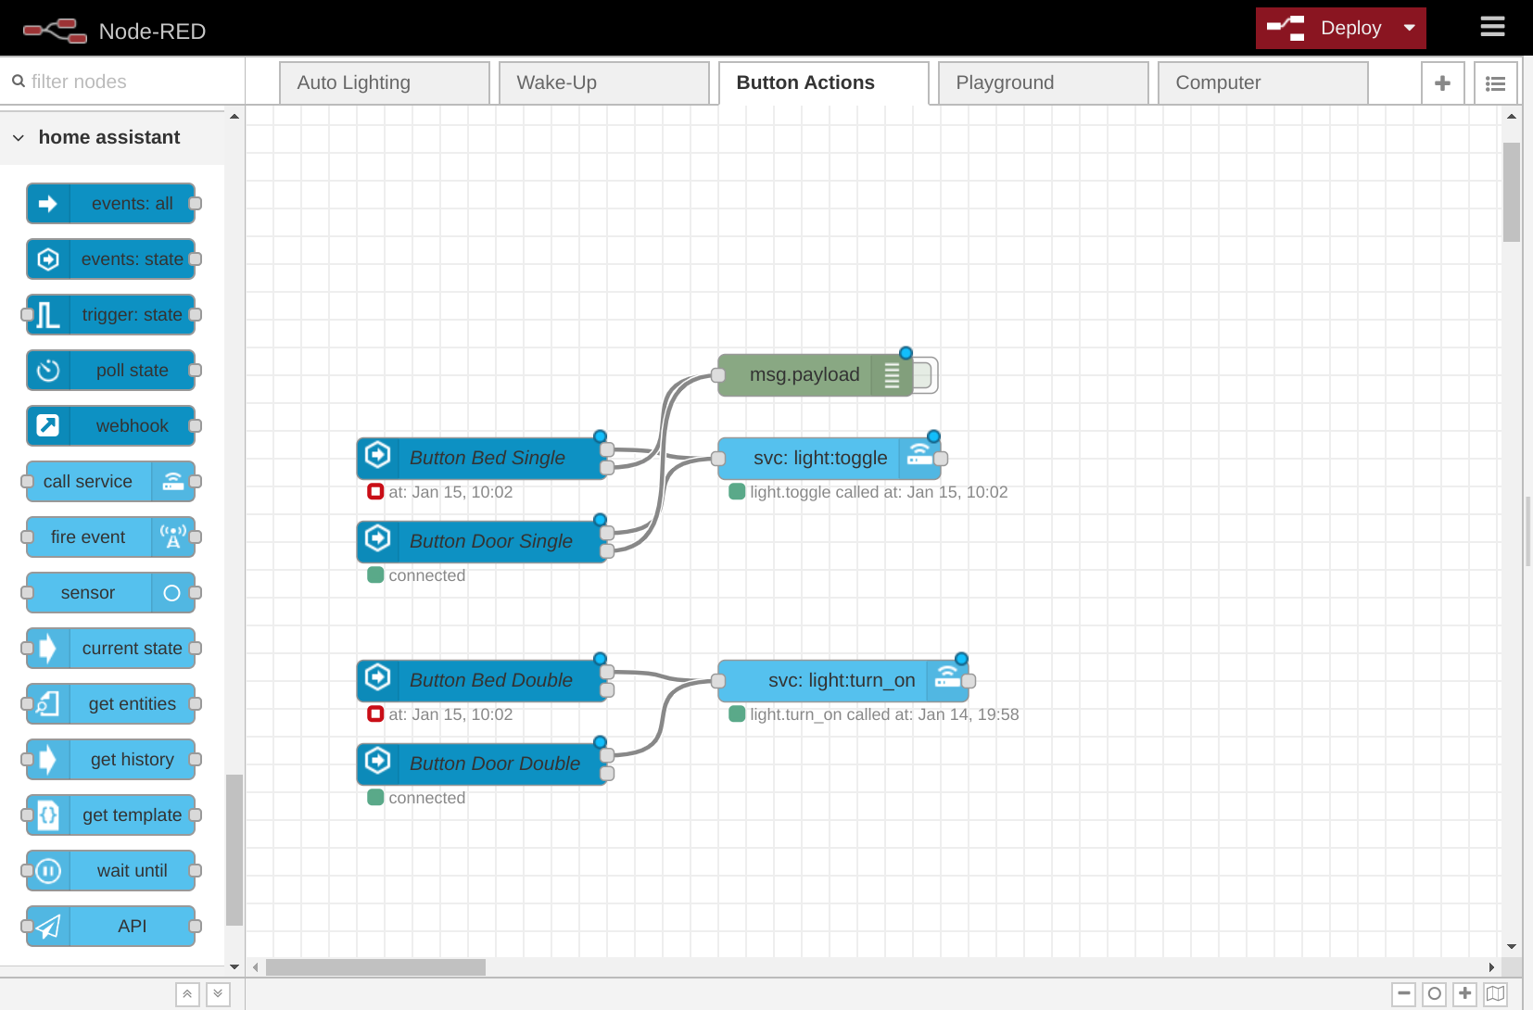Viewport: 1533px width, 1010px height.
Task: Switch to the Auto Lighting tab
Action: pos(384,83)
